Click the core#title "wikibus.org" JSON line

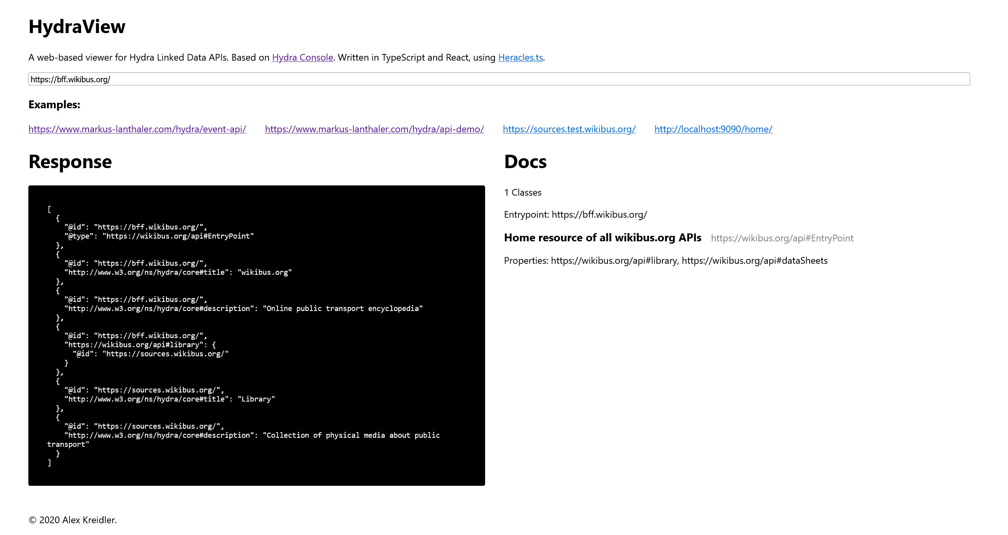[x=178, y=272]
